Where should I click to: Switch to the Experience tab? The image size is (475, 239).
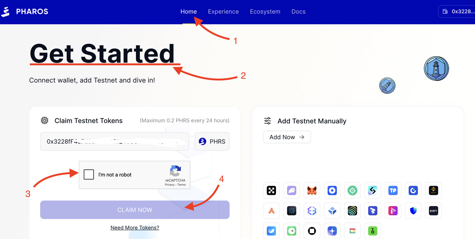click(223, 11)
